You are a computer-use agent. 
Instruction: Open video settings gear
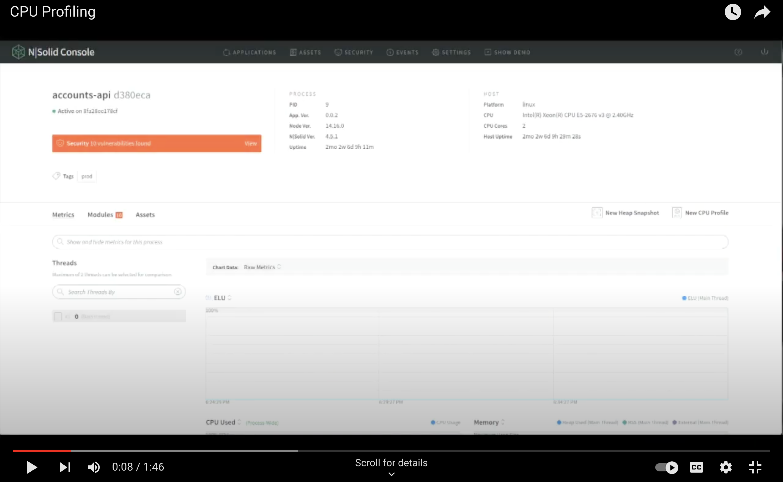click(x=726, y=467)
